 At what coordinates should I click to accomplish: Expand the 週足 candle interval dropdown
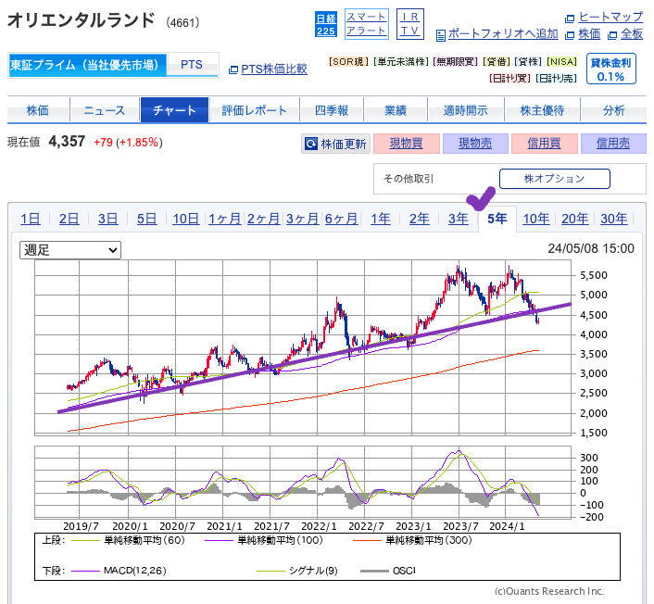pyautogui.click(x=70, y=250)
